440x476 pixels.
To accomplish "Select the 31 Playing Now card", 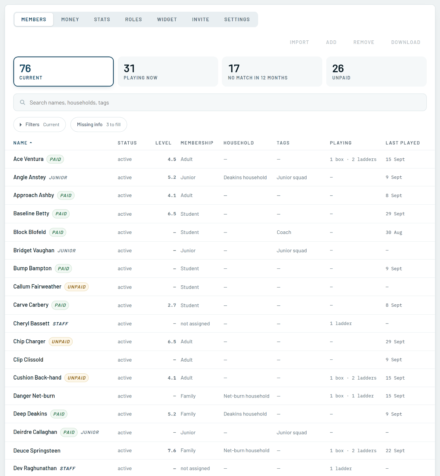I will tap(168, 72).
